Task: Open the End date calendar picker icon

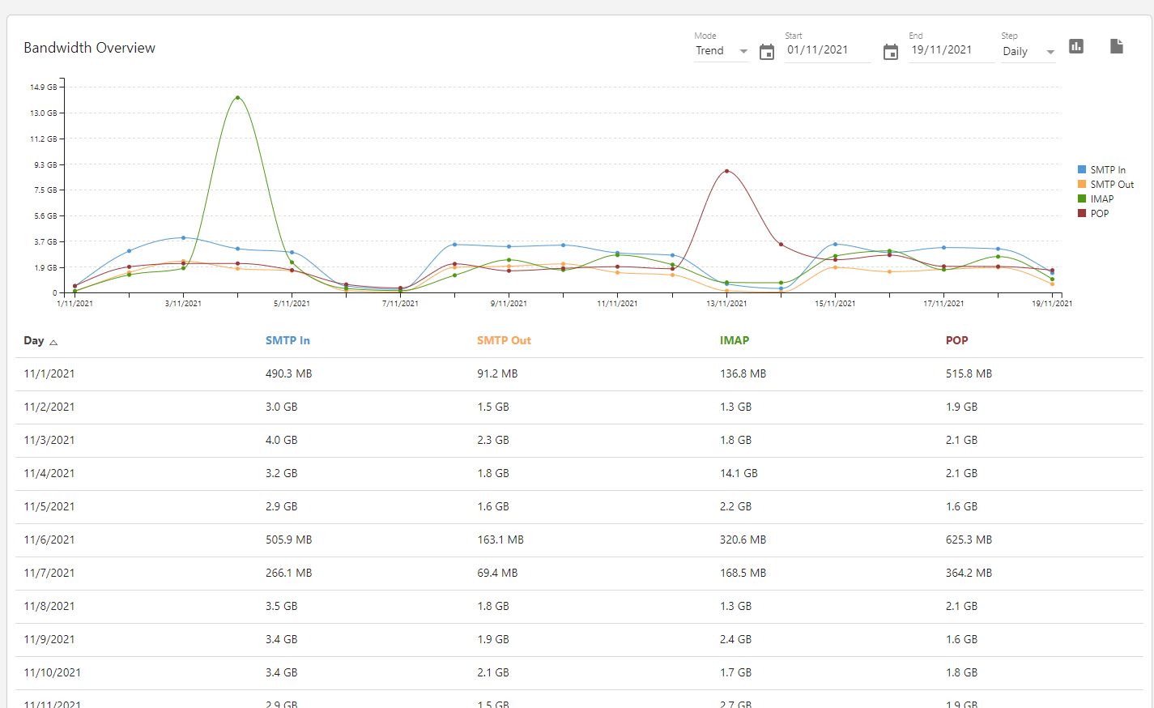Action: click(x=890, y=53)
